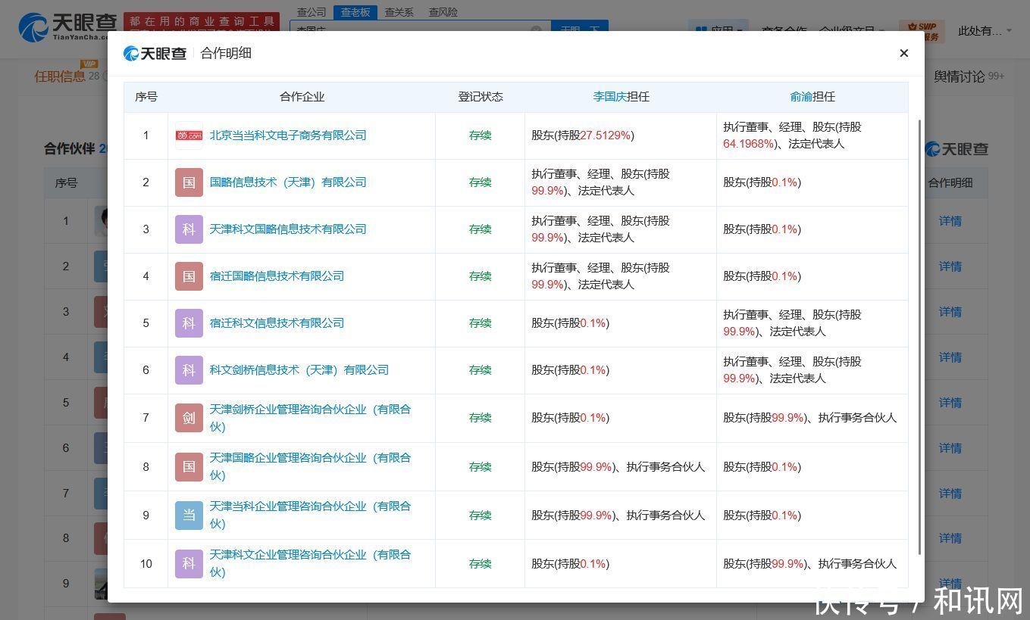Click the 当 icon beside 天津当科企业管理咨询
1030x620 pixels.
189,516
